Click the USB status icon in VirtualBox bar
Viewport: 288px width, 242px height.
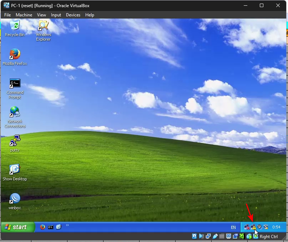215,236
